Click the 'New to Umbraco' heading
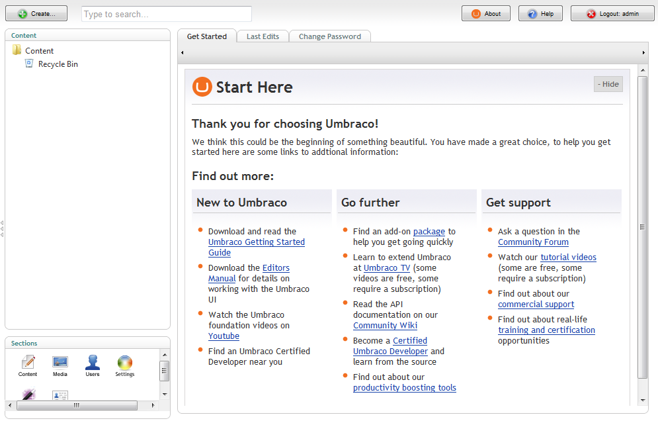 pyautogui.click(x=242, y=203)
